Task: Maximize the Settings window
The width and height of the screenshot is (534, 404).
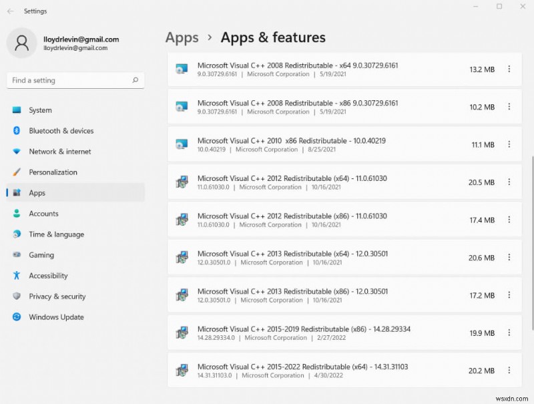Action: point(499,7)
